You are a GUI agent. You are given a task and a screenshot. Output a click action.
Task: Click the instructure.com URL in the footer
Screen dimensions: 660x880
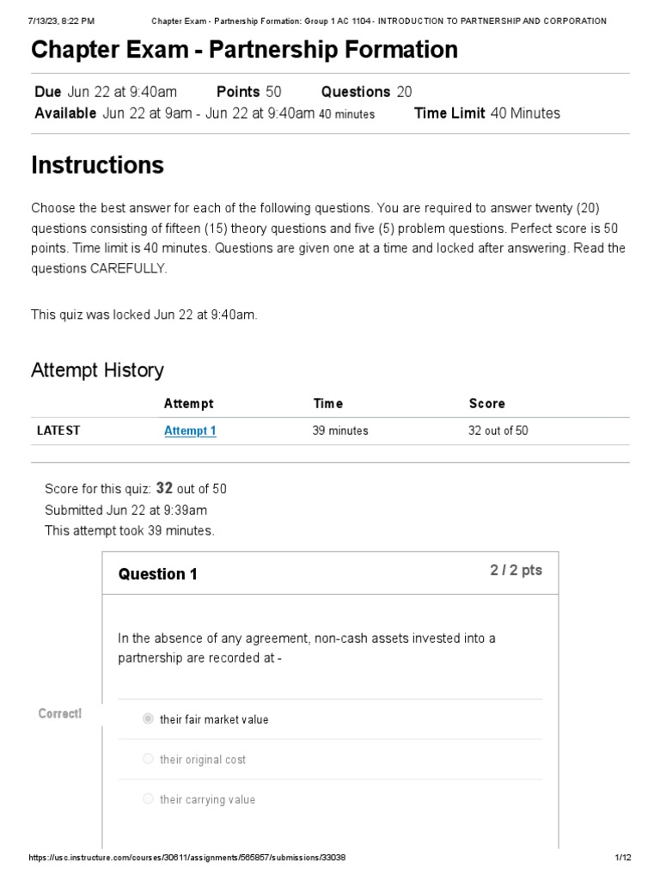(186, 857)
